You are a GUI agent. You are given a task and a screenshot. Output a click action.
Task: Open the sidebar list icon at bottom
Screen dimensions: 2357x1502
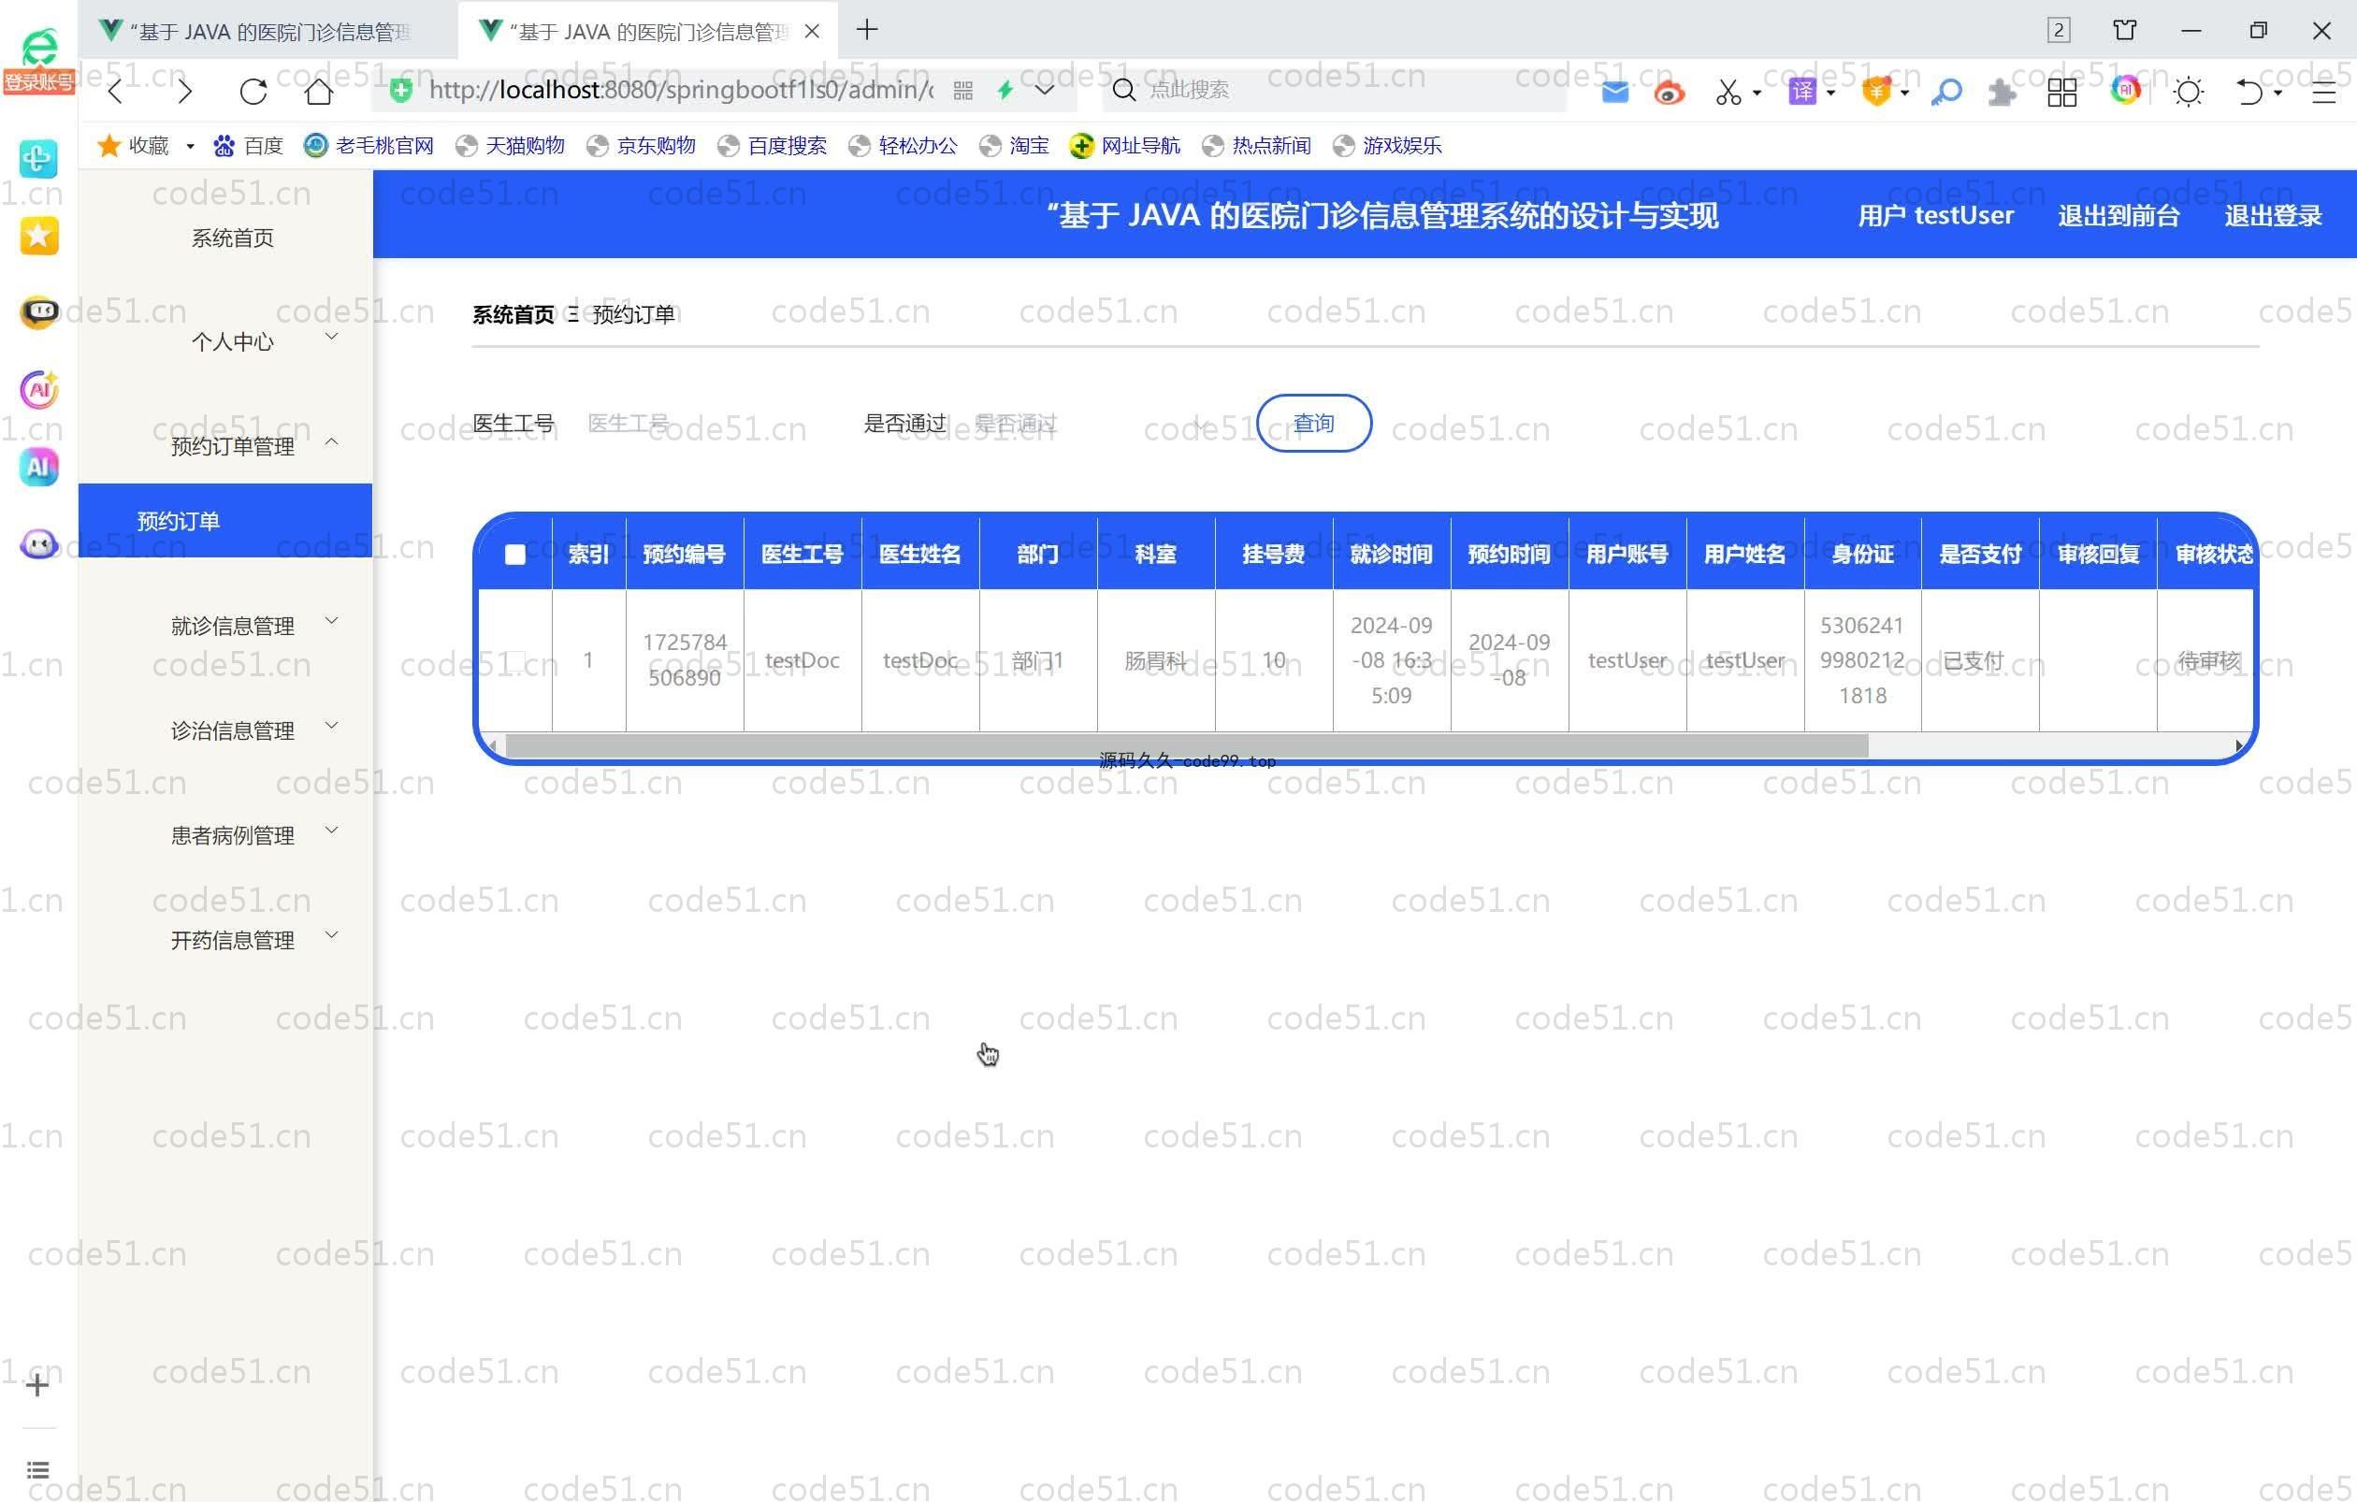pos(37,1469)
